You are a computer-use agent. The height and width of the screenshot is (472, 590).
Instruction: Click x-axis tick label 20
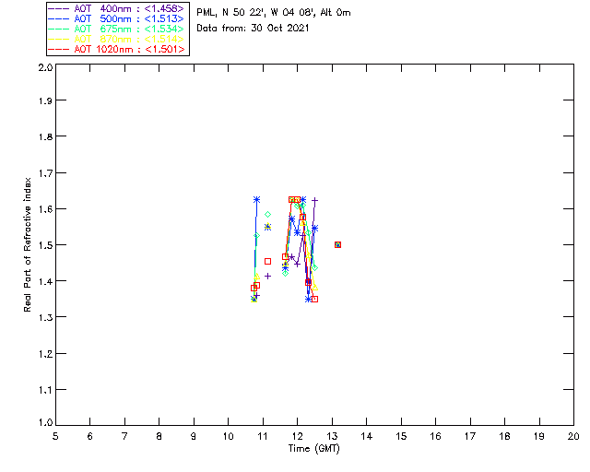click(x=573, y=436)
